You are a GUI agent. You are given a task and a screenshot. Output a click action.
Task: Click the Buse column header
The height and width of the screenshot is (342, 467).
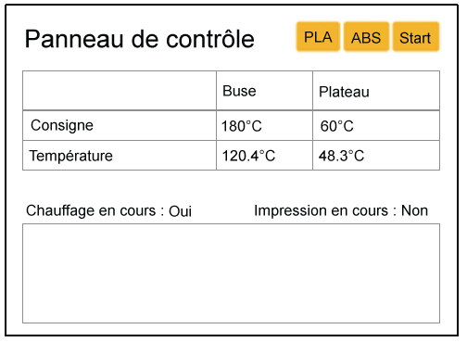(264, 91)
